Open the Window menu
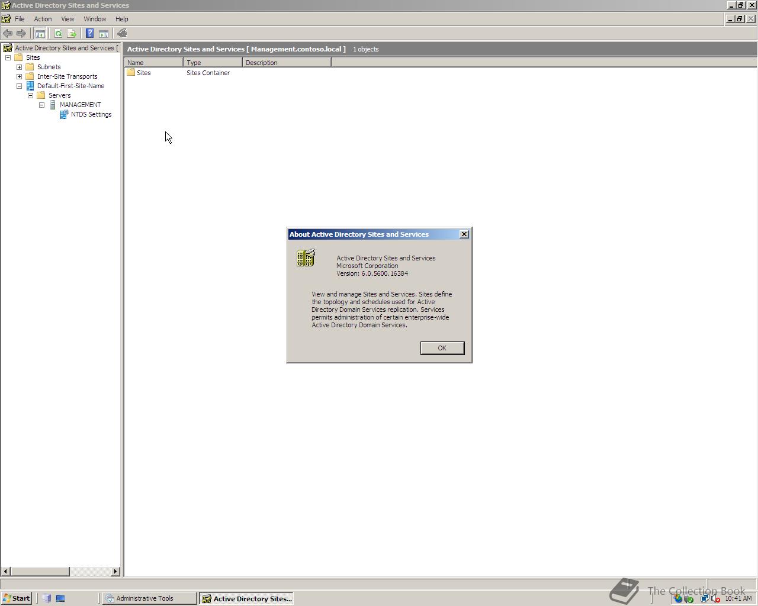758x606 pixels. (x=95, y=19)
